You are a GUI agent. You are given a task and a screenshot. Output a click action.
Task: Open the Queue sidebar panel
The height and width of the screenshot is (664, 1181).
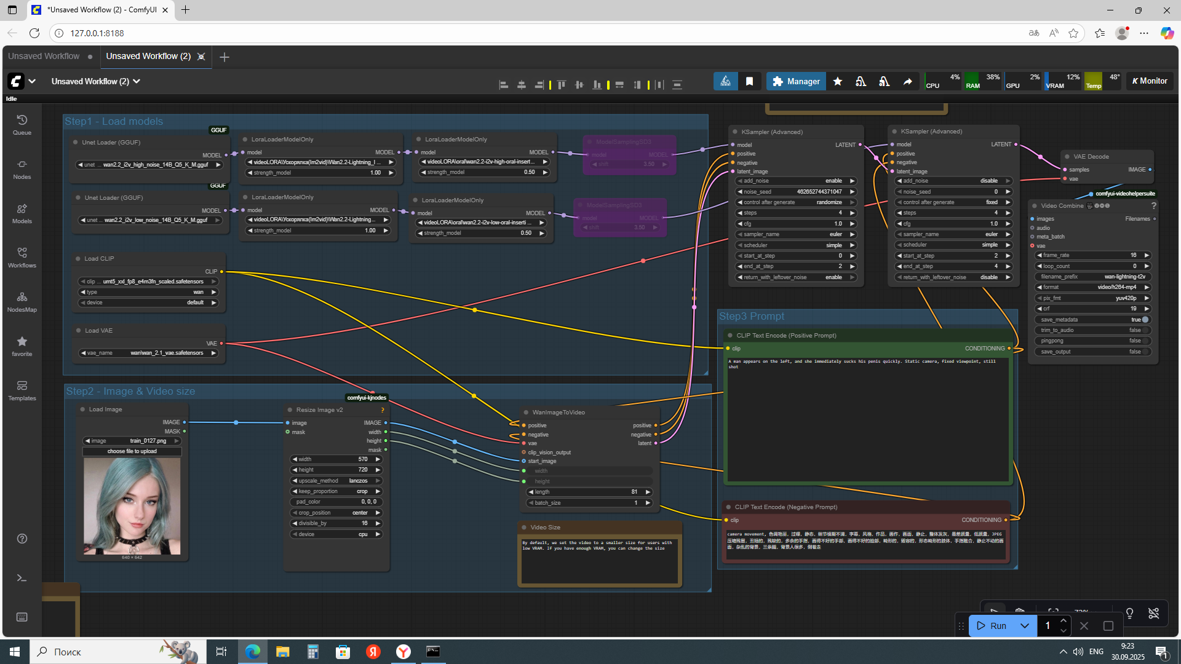pos(22,124)
